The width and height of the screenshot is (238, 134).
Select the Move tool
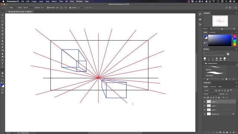coord(3,15)
